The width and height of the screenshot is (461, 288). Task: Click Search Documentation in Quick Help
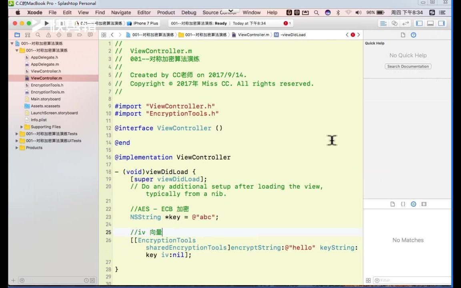[x=408, y=66]
